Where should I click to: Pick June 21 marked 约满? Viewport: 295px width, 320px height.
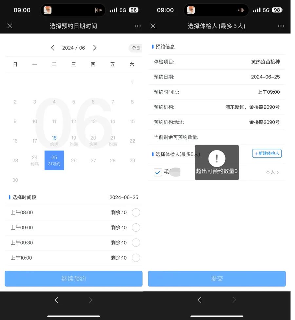113,141
